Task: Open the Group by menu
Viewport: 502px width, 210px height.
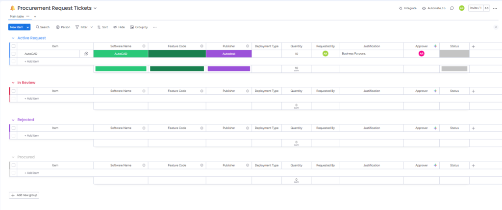Action: point(139,27)
